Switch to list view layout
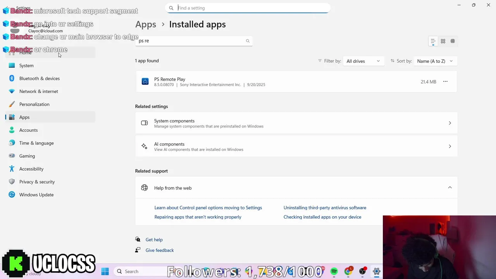Viewport: 496px width, 279px height. point(433,41)
